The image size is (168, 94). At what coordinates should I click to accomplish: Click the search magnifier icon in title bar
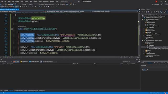point(79,1)
